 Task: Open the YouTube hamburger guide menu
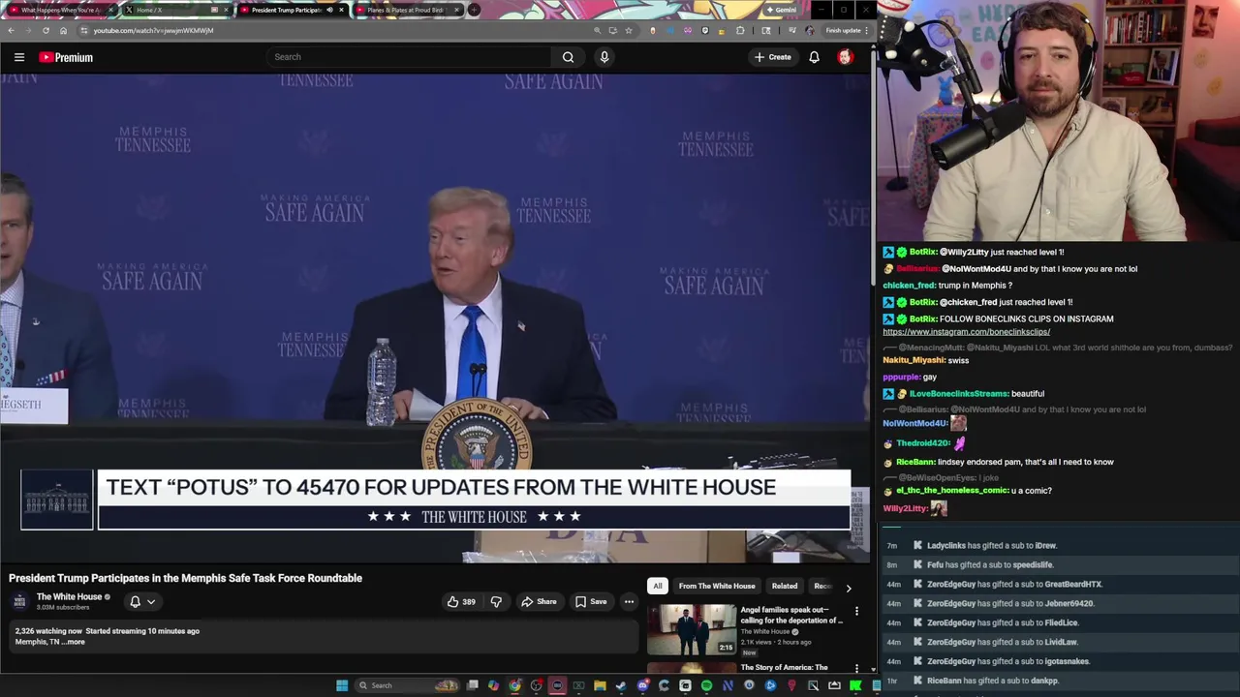(19, 57)
